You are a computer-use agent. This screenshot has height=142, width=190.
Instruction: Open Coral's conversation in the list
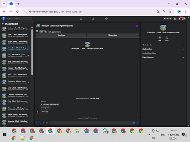pos(15,89)
